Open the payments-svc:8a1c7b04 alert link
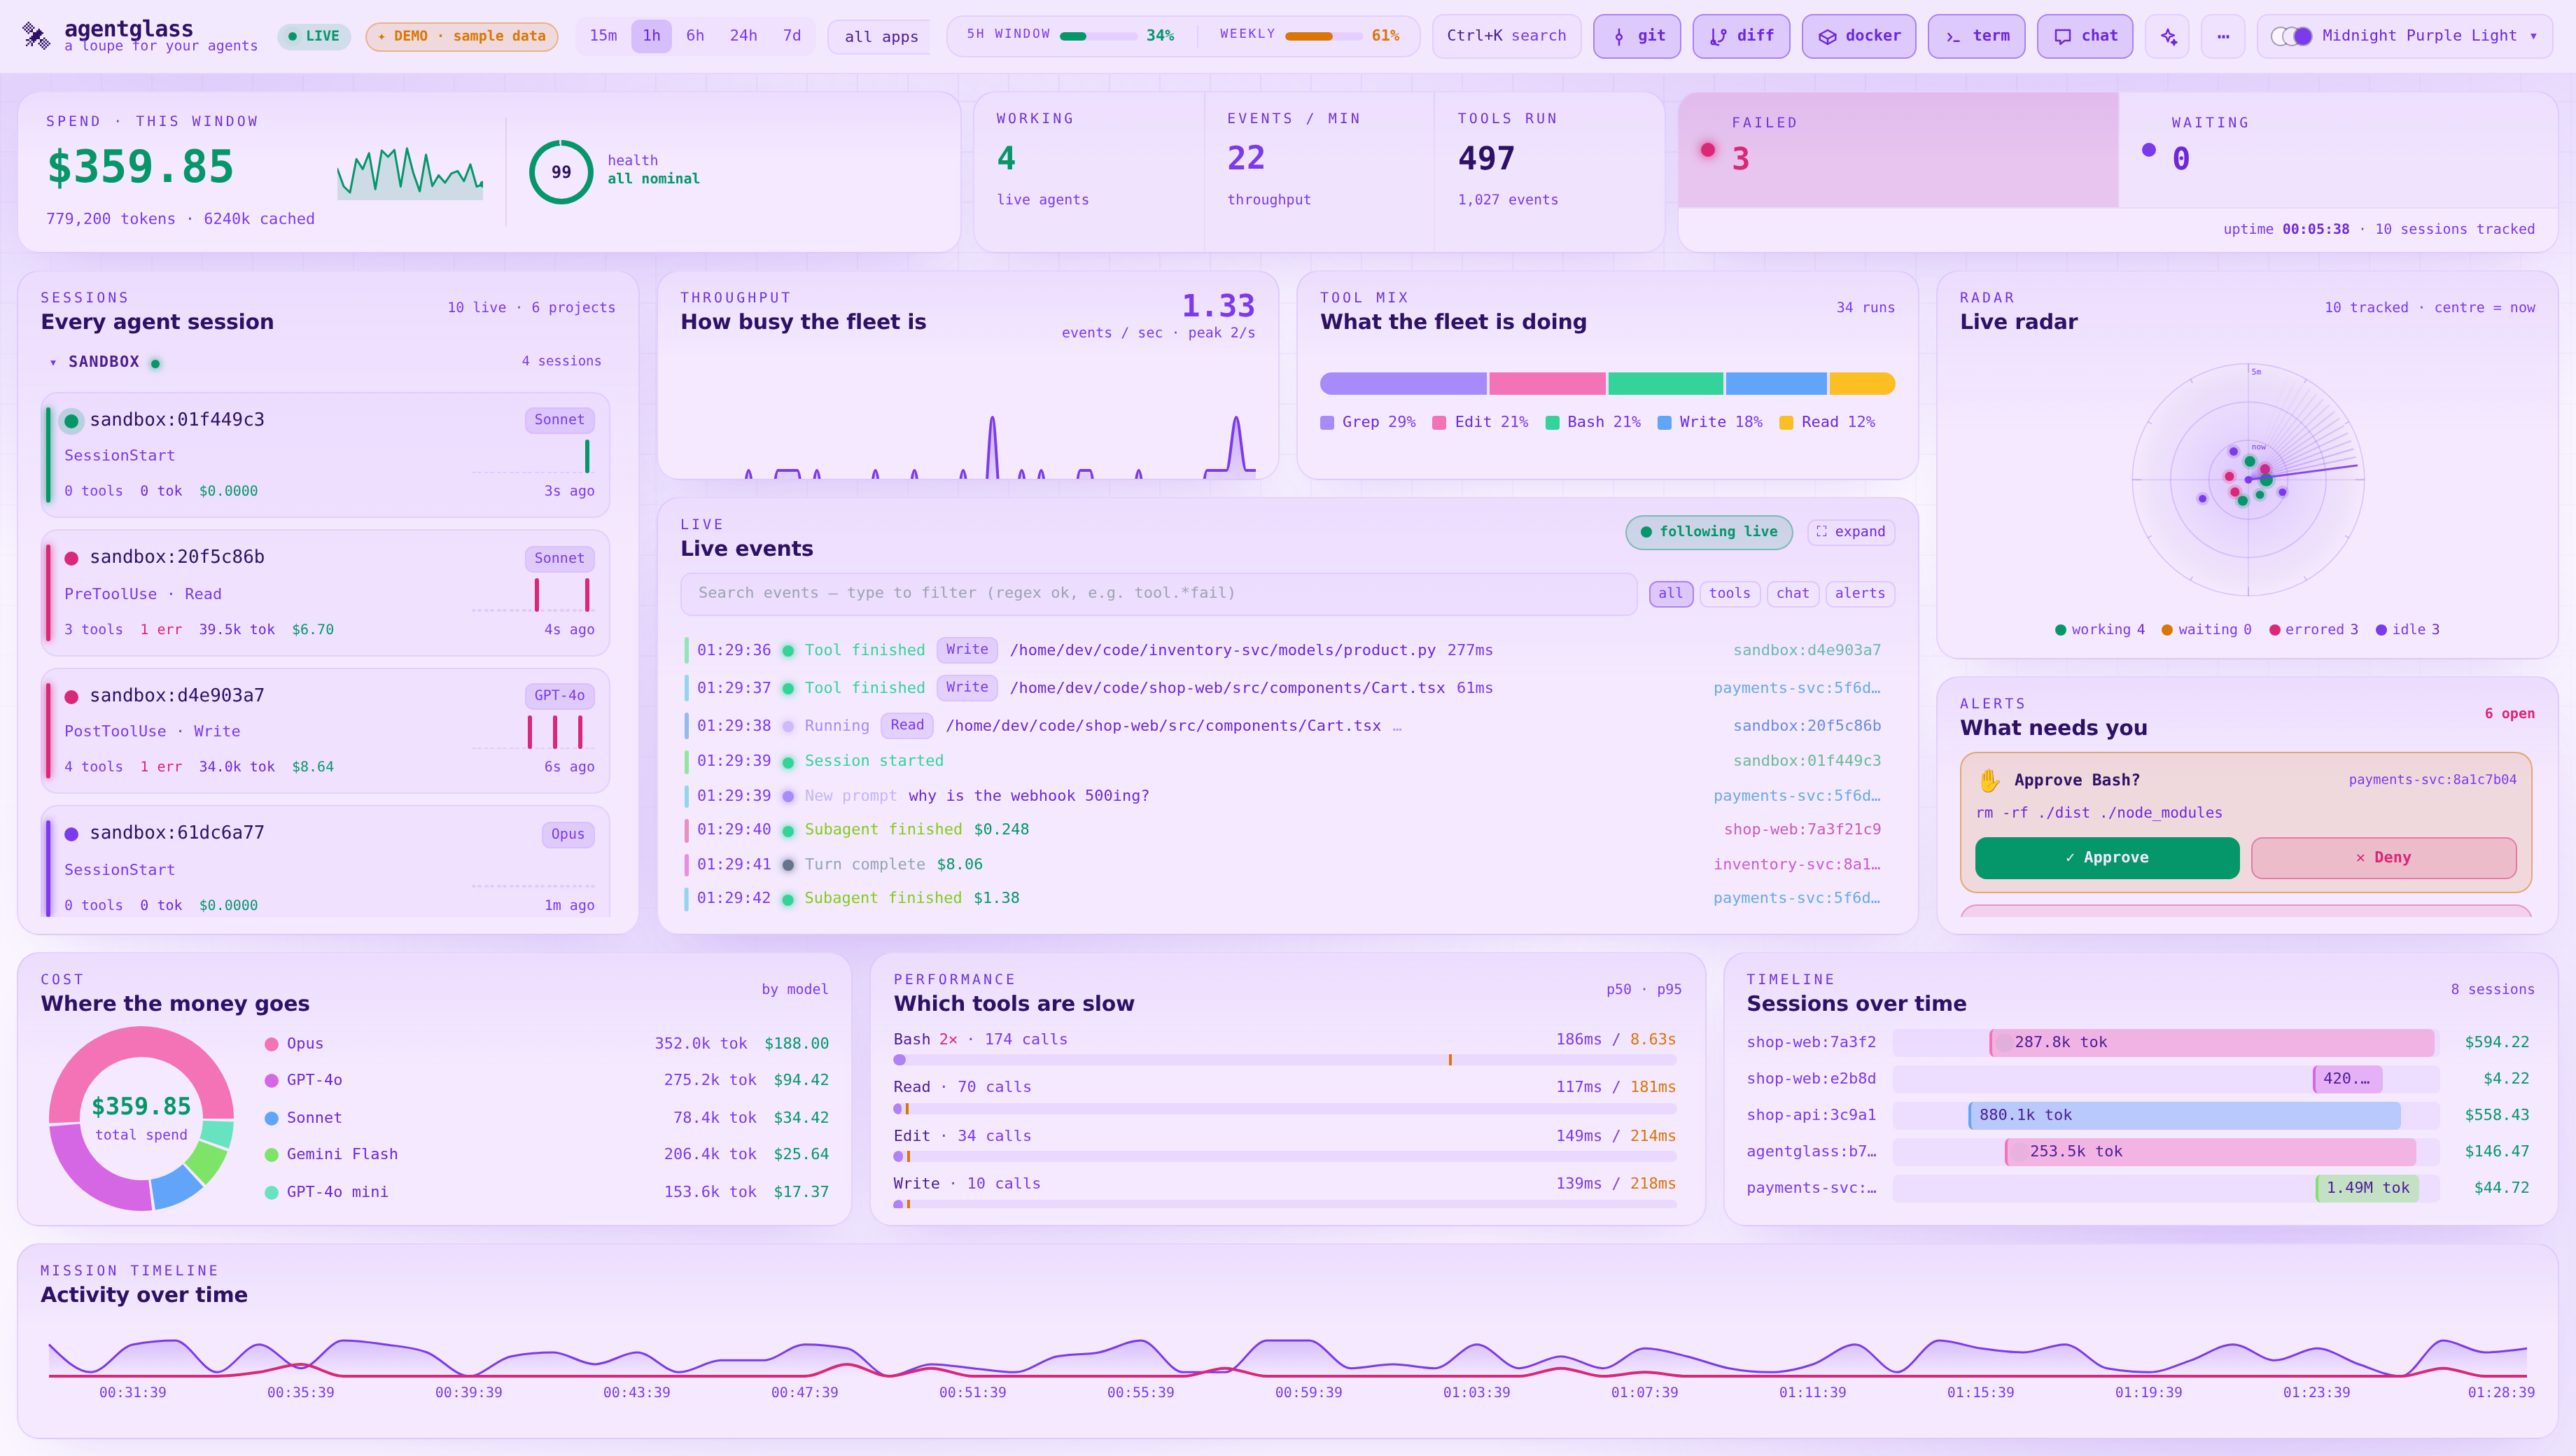 click(x=2432, y=780)
